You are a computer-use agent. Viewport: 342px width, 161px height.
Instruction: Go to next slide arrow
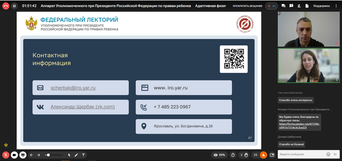pyautogui.click(x=38, y=155)
